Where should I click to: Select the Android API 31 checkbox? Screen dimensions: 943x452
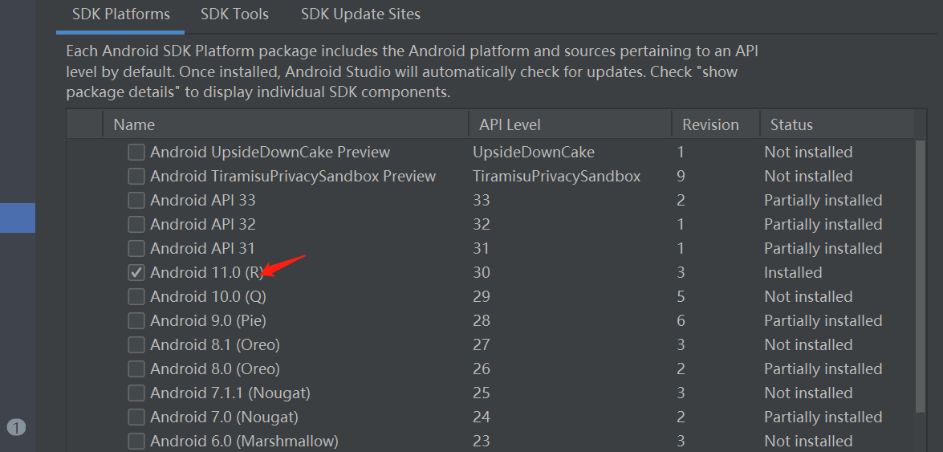pyautogui.click(x=136, y=249)
